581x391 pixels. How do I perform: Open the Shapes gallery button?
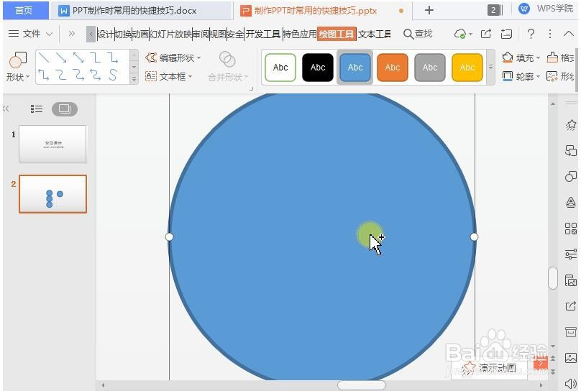(17, 67)
